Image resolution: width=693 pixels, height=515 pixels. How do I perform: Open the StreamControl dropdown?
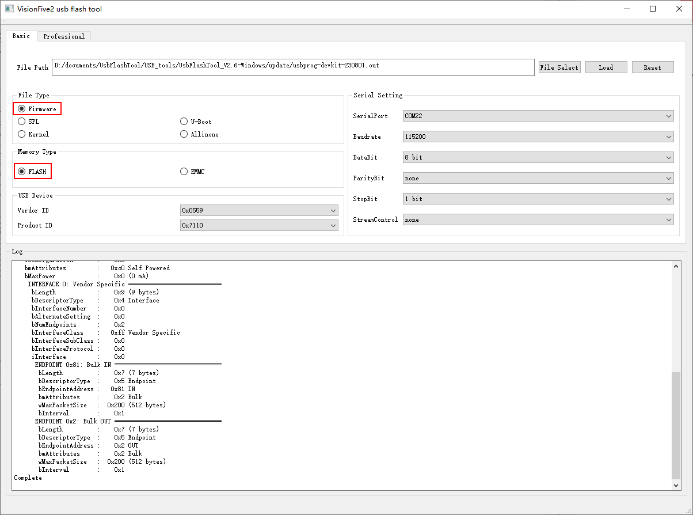(x=538, y=219)
